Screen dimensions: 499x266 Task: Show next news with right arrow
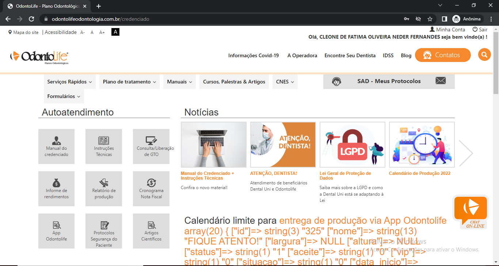click(x=466, y=153)
